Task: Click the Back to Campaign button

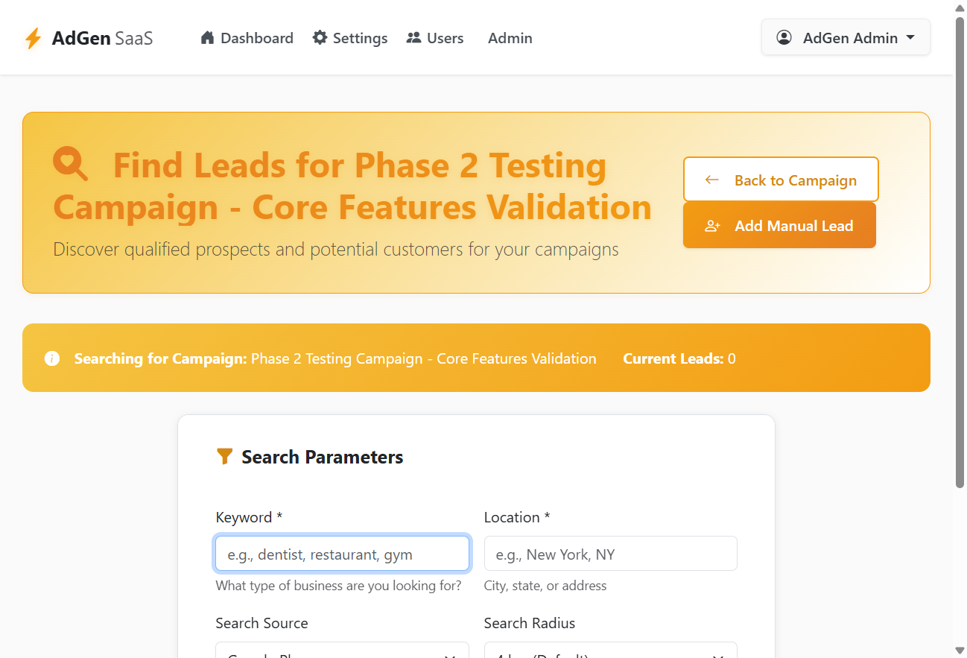Action: (x=781, y=179)
